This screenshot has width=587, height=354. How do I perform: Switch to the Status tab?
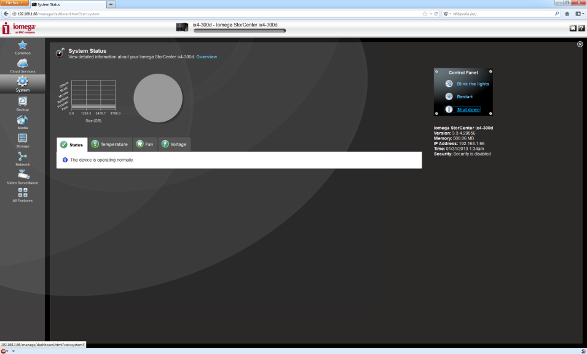click(72, 144)
